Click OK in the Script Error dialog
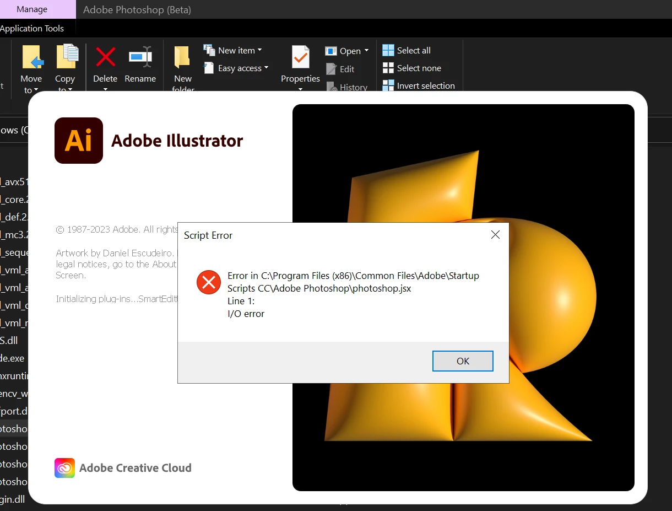Screen dimensions: 672x511 (x=463, y=361)
